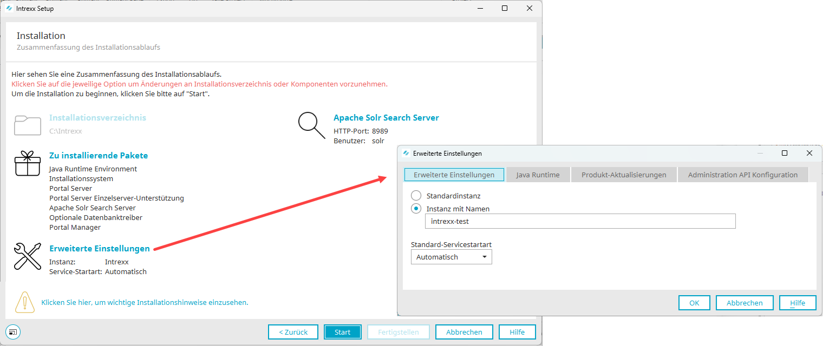The image size is (823, 346).
Task: Select the Instanz mit Namen radio button
Action: tap(416, 209)
